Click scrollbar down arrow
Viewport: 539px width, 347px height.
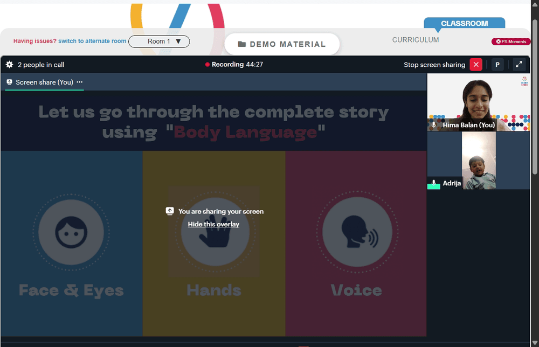click(x=535, y=343)
